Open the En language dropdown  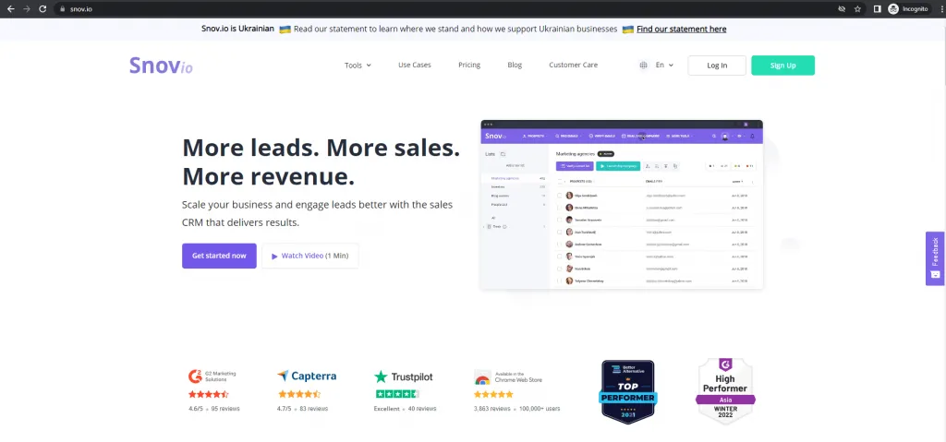tap(664, 66)
